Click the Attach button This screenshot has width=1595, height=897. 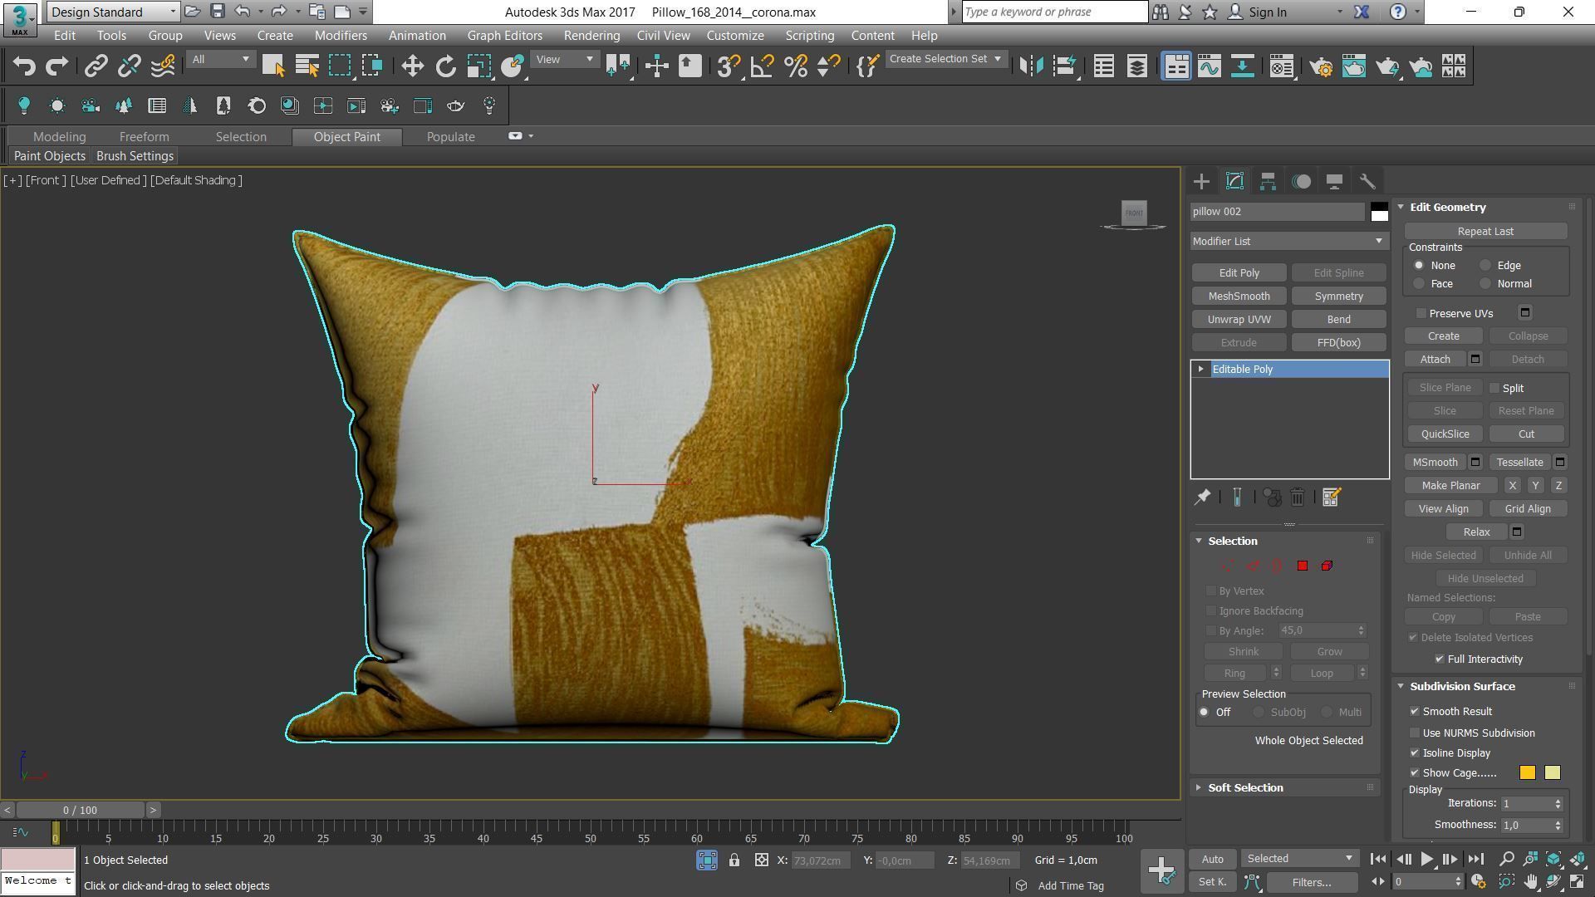click(1435, 360)
